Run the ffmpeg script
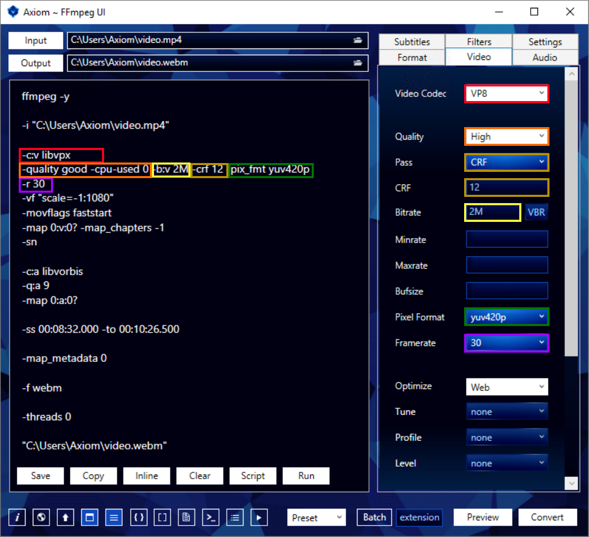 pos(306,476)
